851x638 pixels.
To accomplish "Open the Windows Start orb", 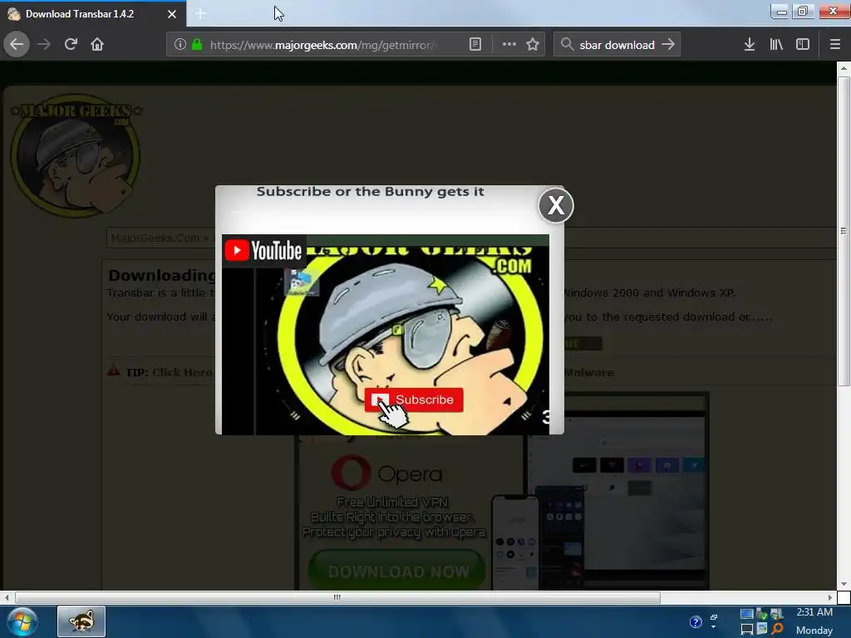I will click(x=22, y=621).
